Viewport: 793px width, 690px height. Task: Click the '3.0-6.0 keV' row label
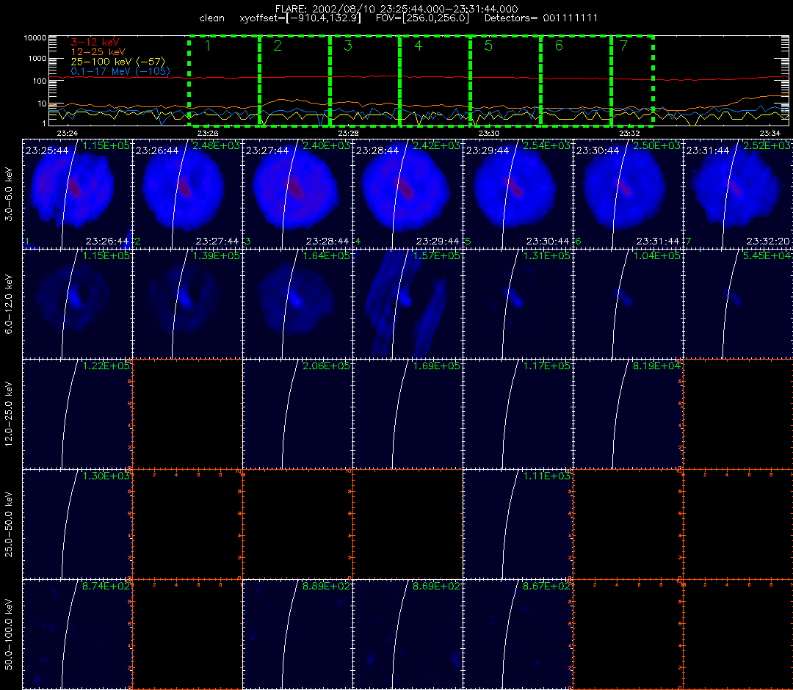(x=9, y=194)
